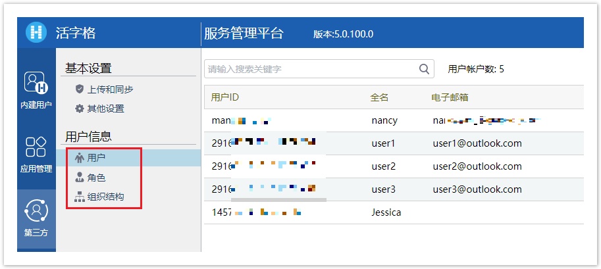Select the user3 name cell
Image resolution: width=601 pixels, height=269 pixels.
tap(383, 189)
